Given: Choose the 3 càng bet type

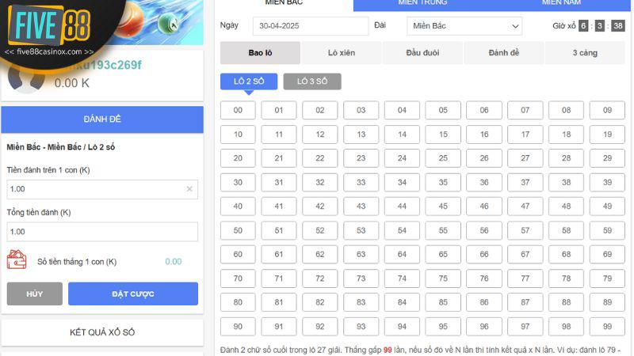Looking at the screenshot, I should pyautogui.click(x=585, y=53).
